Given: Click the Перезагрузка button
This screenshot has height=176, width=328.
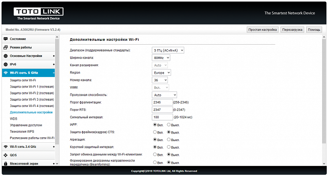Looking at the screenshot, I should tap(292, 30).
